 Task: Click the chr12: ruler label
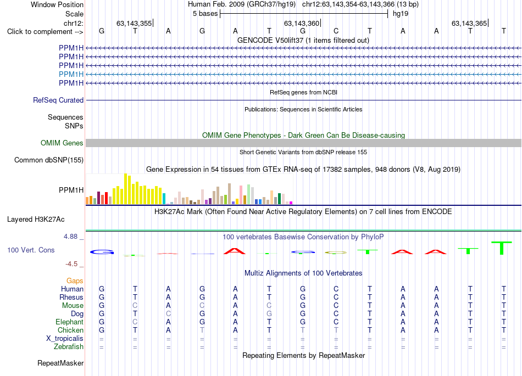pyautogui.click(x=74, y=23)
